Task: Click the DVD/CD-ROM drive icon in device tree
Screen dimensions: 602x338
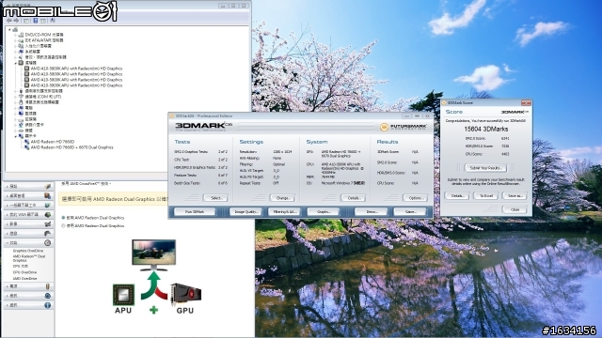Action: [x=21, y=35]
